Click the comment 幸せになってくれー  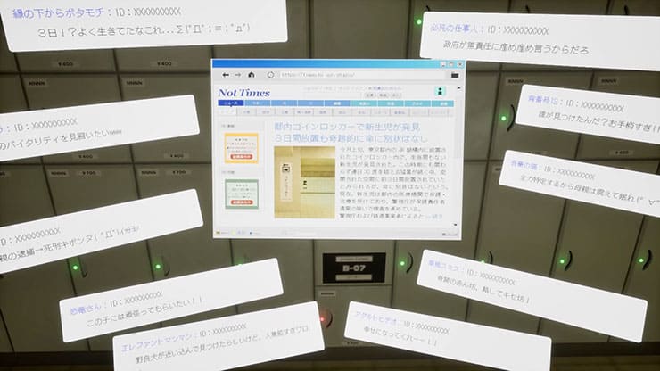[448, 335]
